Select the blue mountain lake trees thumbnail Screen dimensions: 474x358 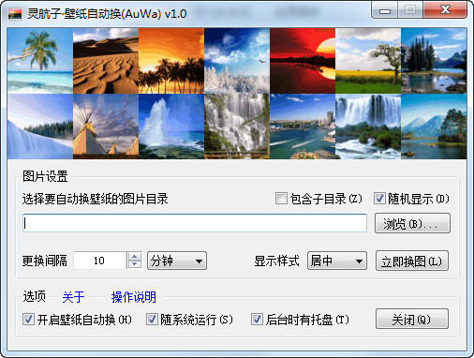click(x=434, y=127)
